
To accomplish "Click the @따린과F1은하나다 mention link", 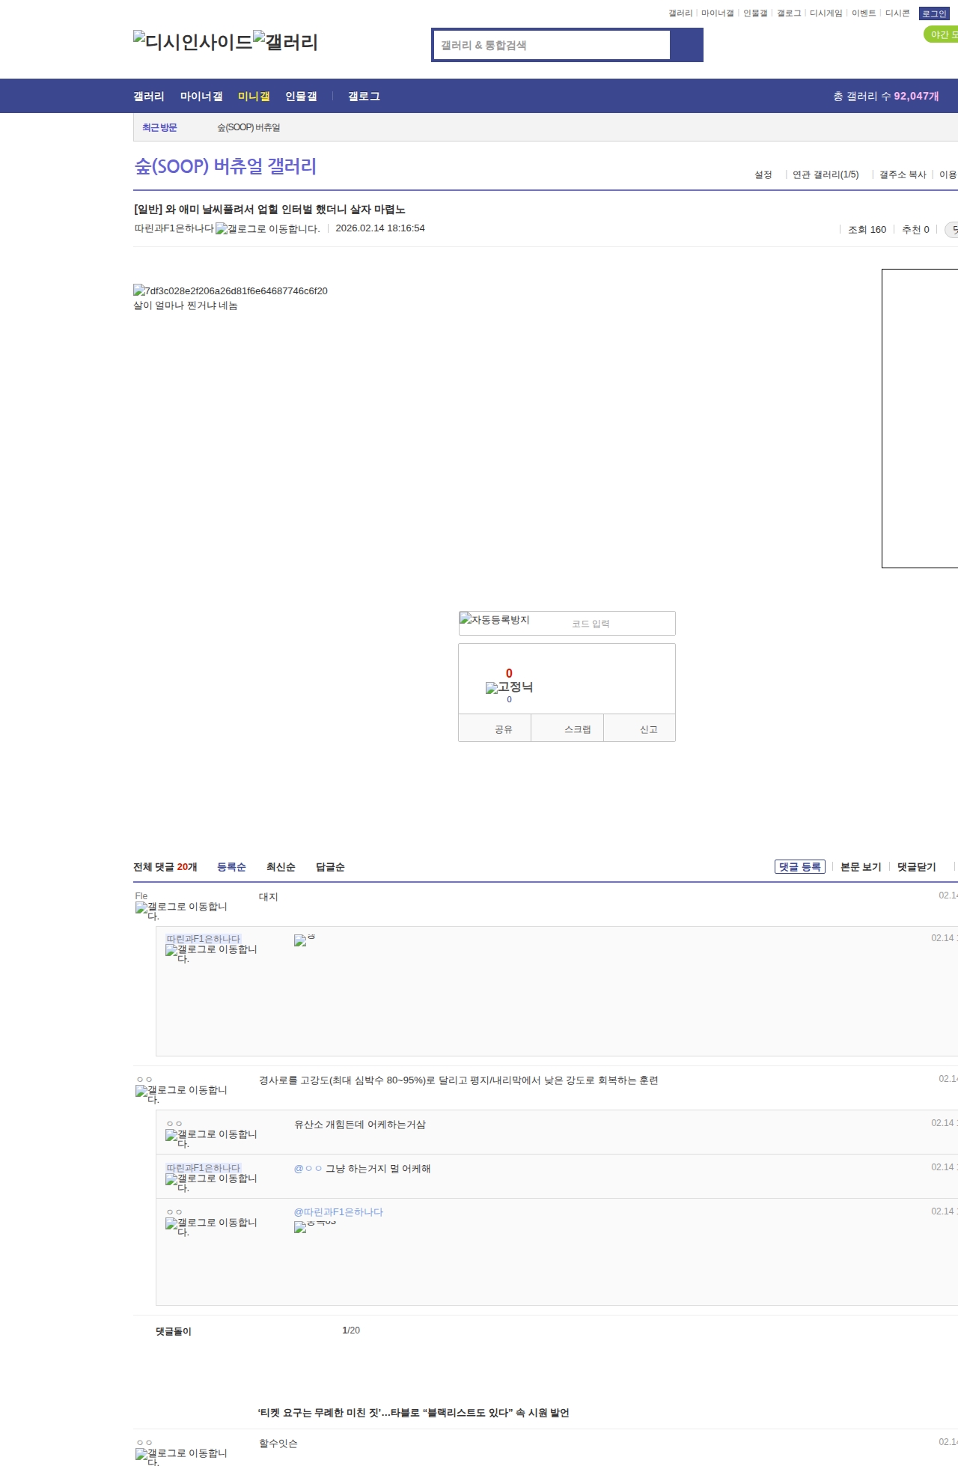I will click(x=338, y=1211).
